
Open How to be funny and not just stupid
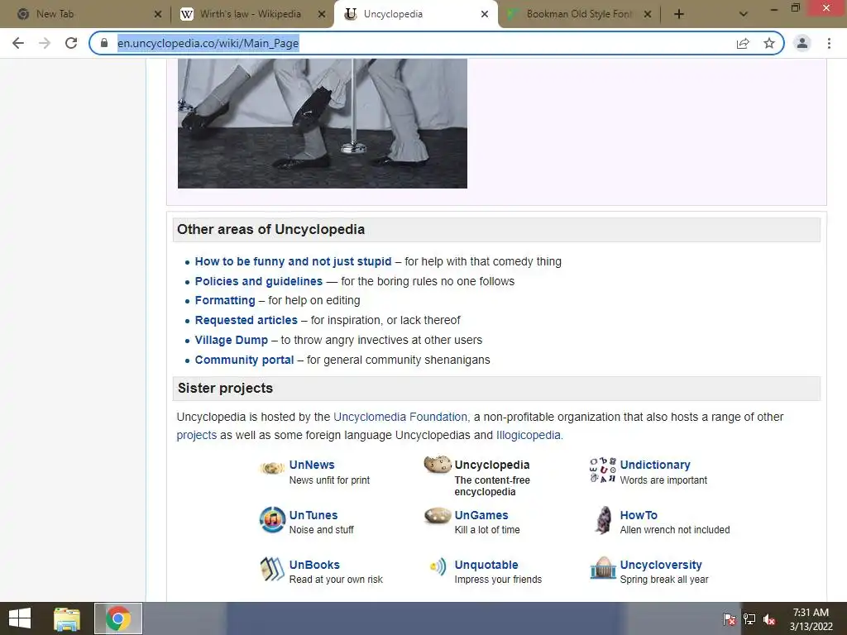293,261
